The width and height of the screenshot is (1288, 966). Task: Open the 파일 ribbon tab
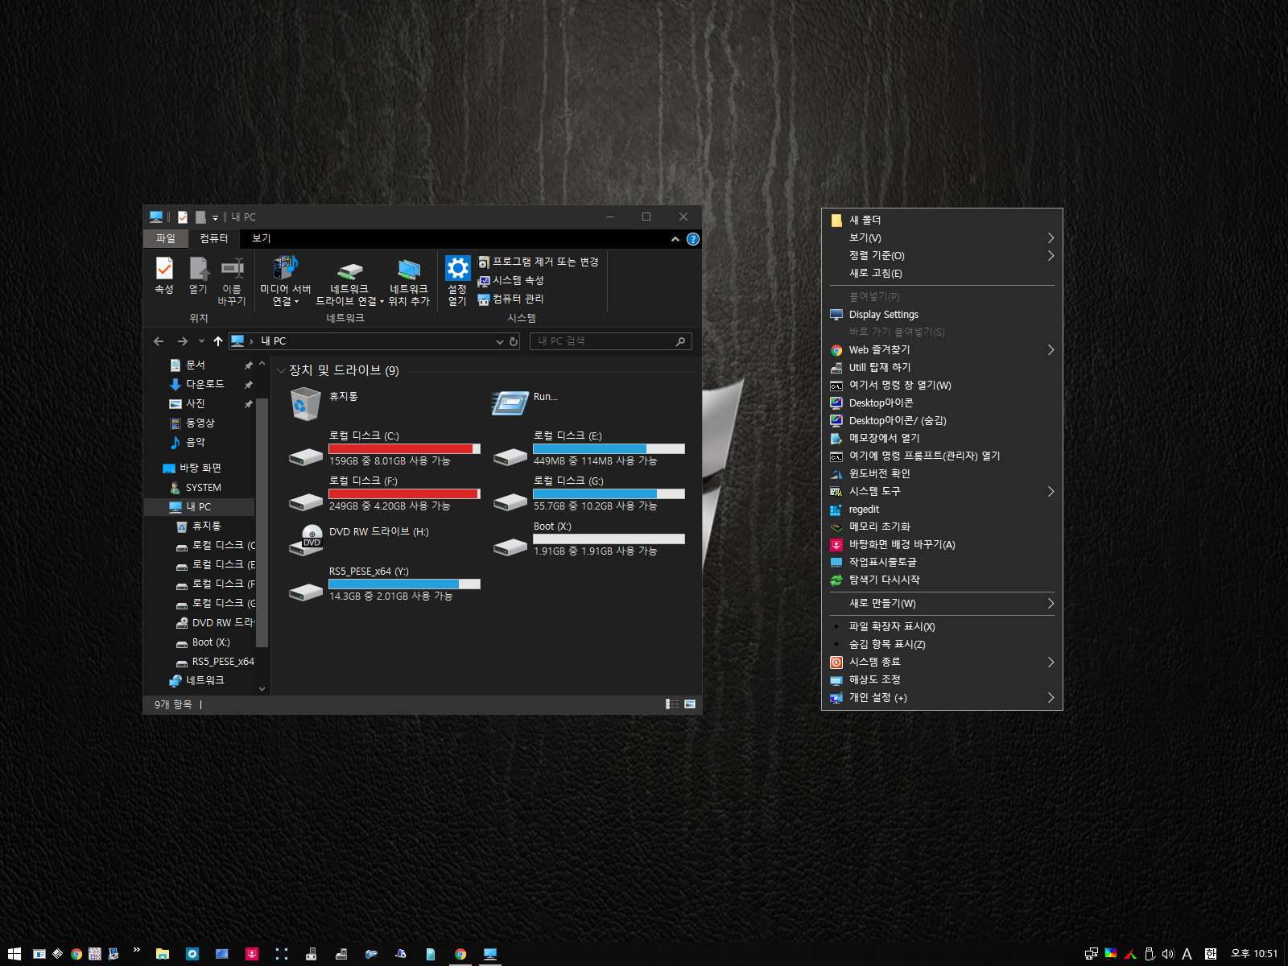tap(165, 238)
